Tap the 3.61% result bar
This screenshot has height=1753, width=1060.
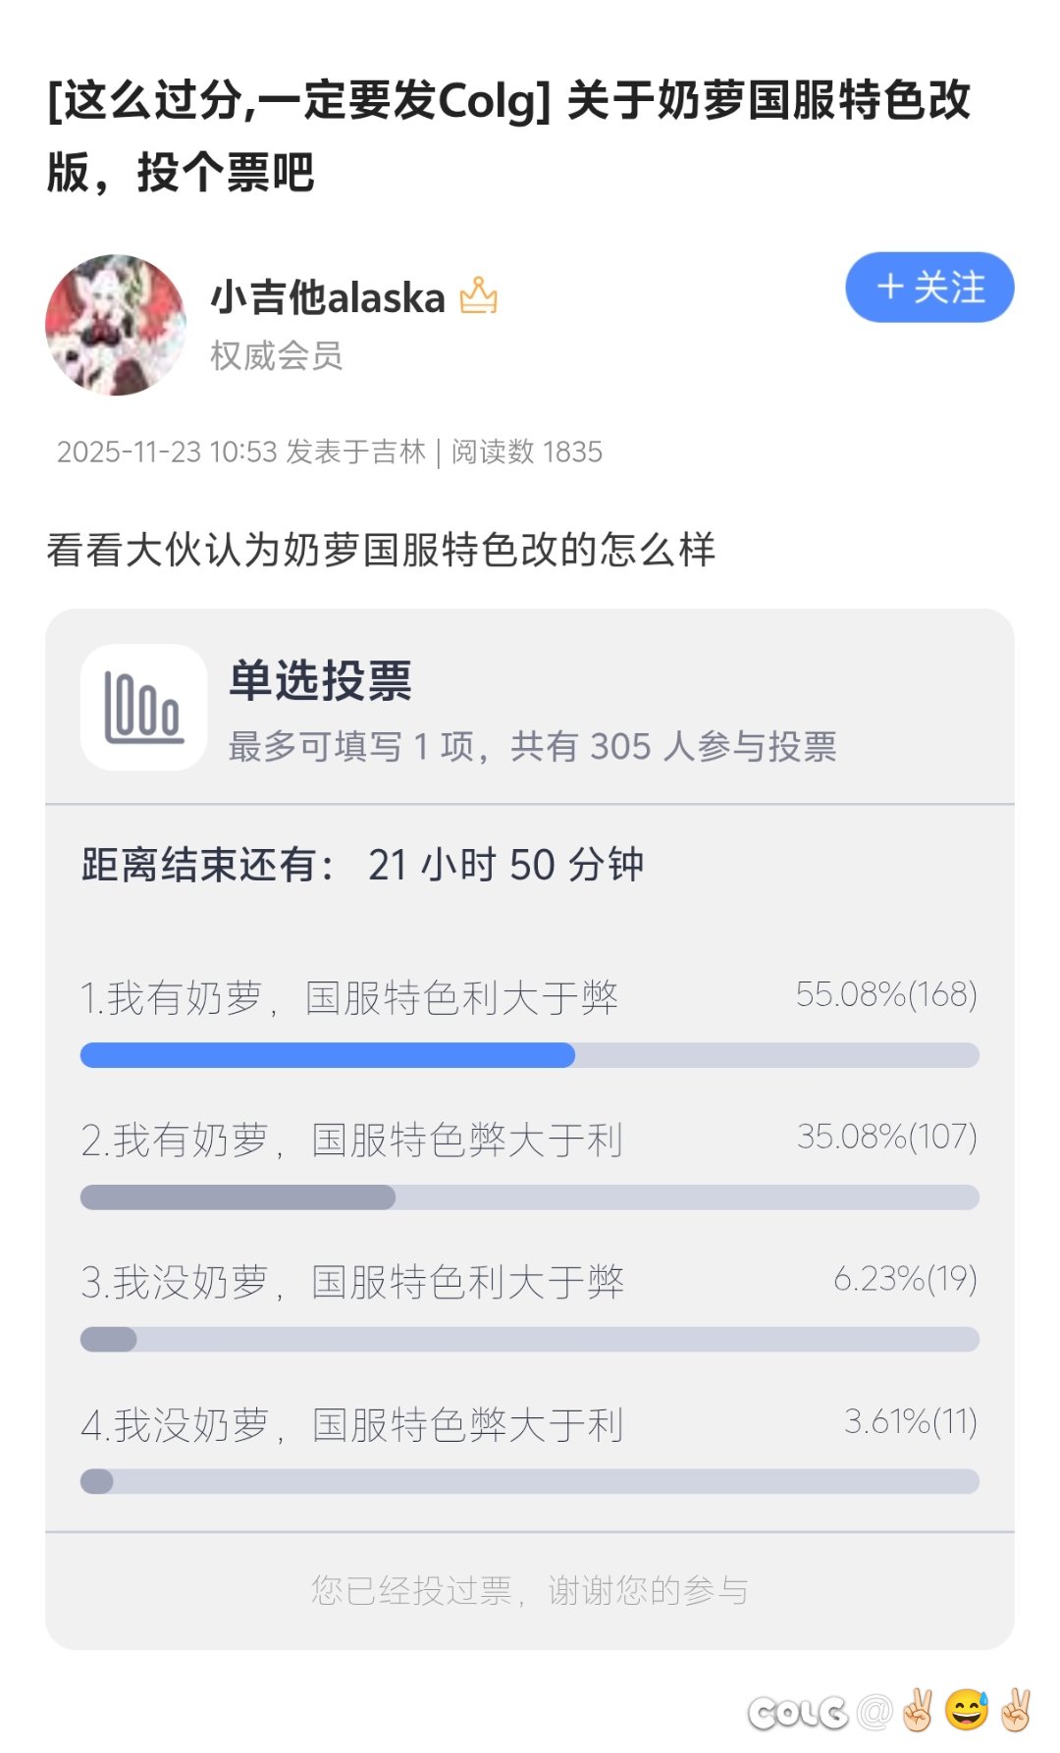pos(97,1482)
